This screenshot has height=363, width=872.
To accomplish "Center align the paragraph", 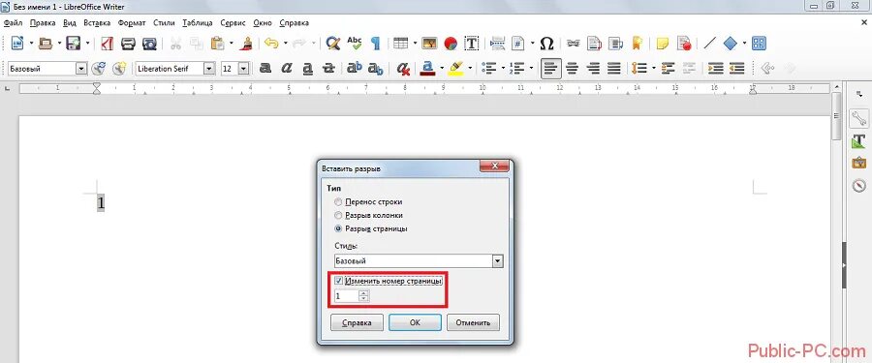I will 572,69.
